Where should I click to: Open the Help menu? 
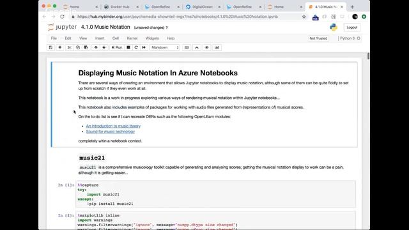click(171, 38)
